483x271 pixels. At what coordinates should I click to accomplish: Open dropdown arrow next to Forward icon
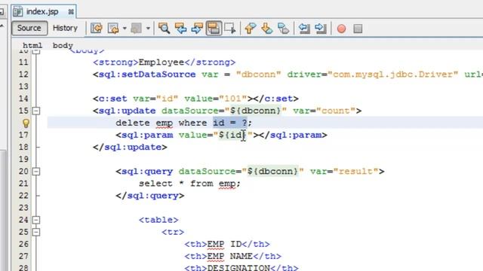(148, 29)
